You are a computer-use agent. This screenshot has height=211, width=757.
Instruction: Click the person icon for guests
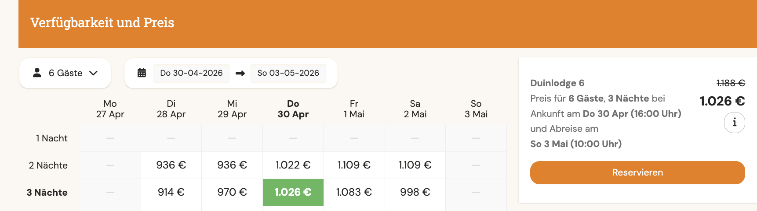point(37,73)
